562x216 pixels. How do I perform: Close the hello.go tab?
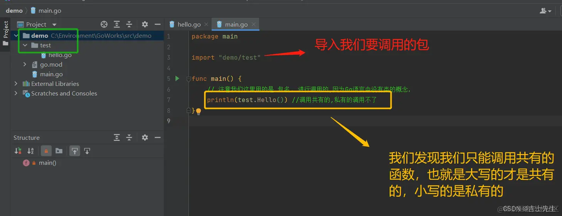pos(207,24)
